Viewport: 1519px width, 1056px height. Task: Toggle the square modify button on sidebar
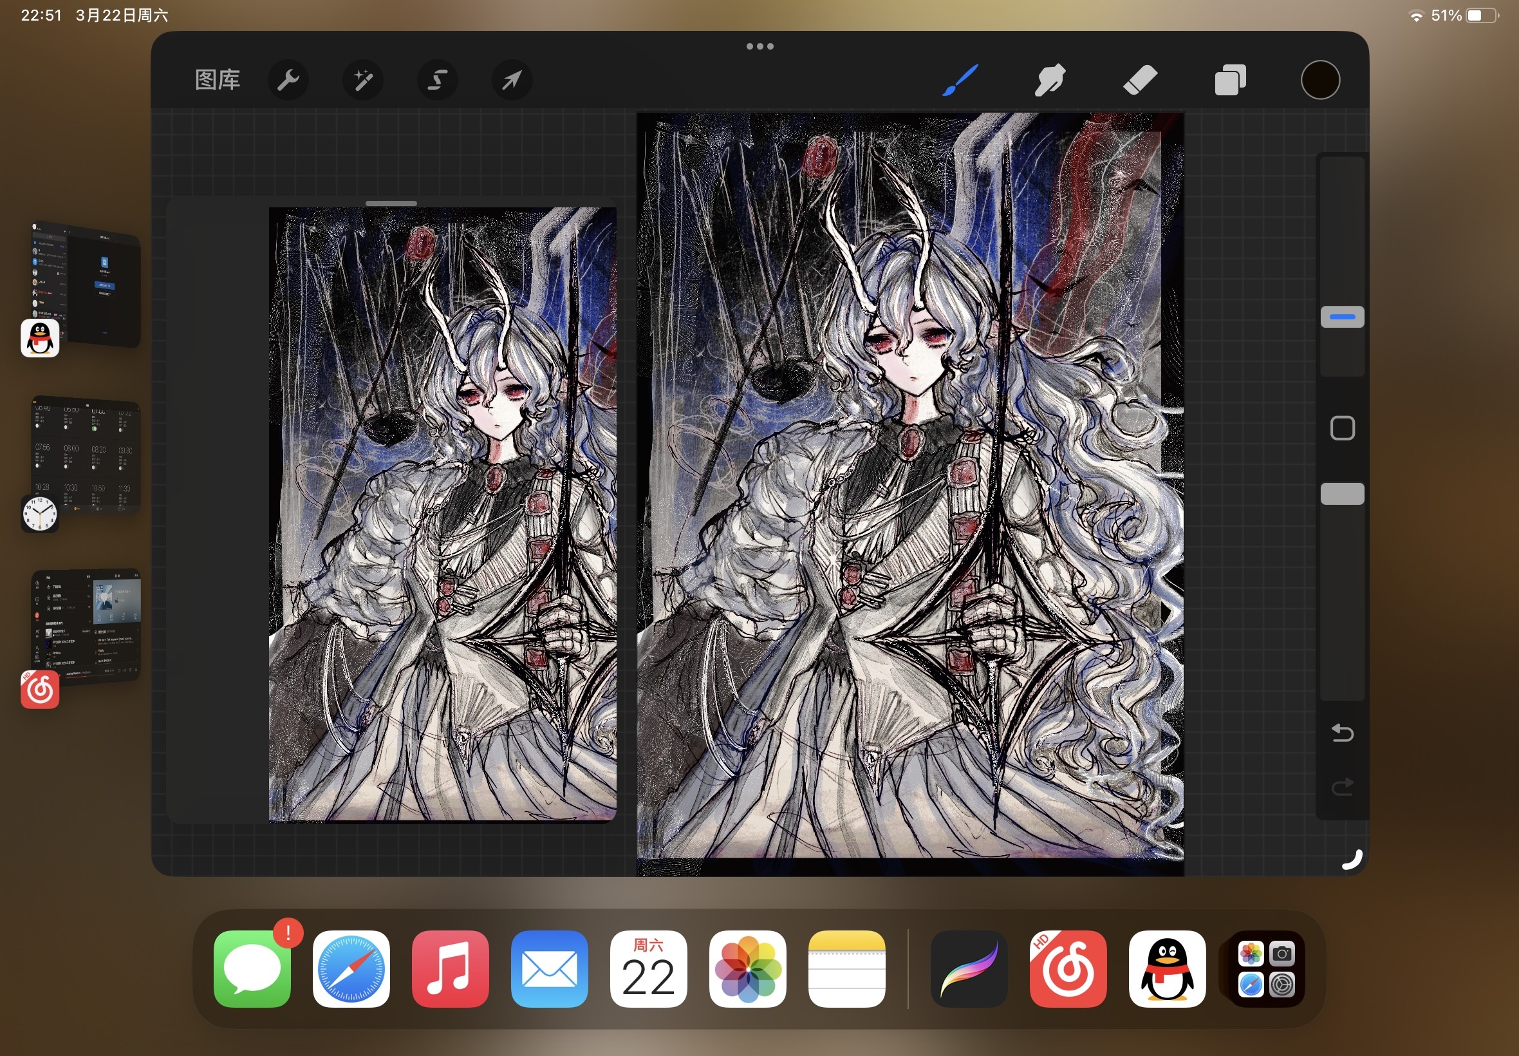pos(1342,428)
